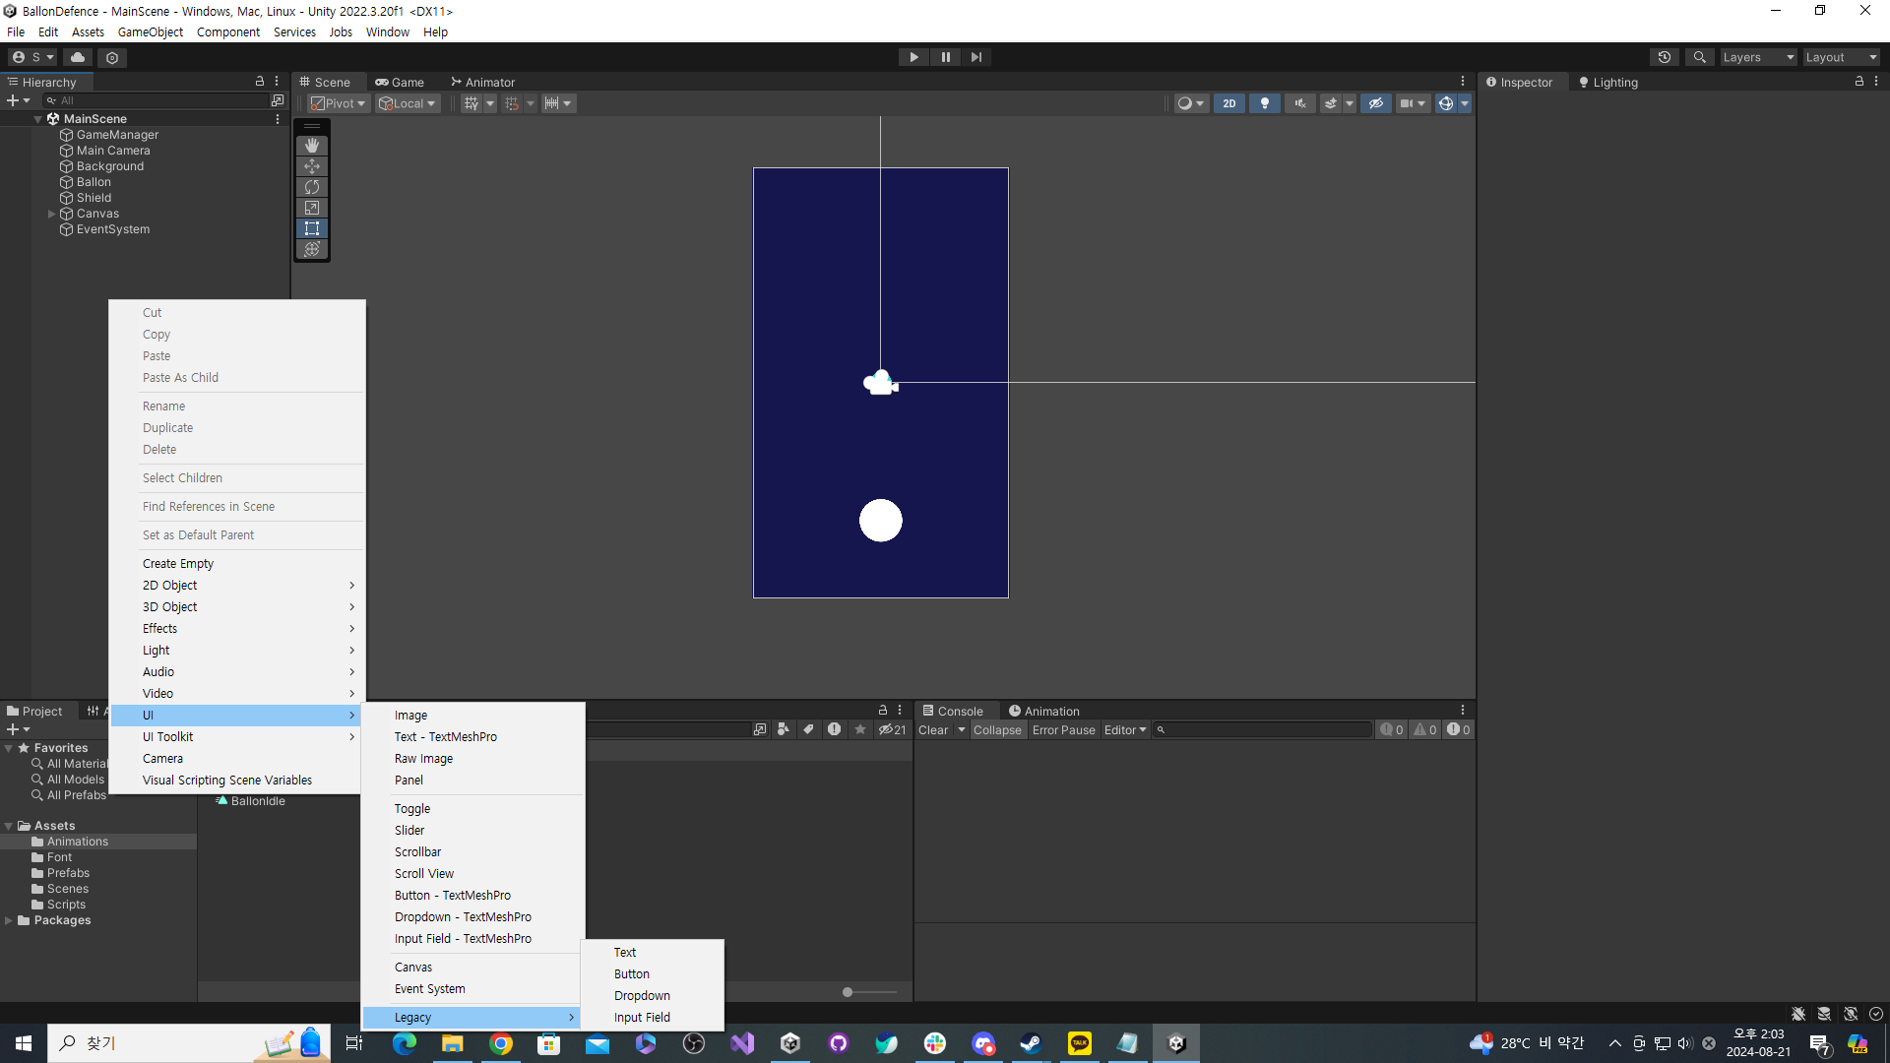1890x1063 pixels.
Task: Select the Move tool
Action: tap(312, 166)
